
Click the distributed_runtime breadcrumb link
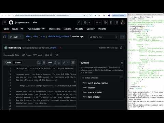point(58,37)
